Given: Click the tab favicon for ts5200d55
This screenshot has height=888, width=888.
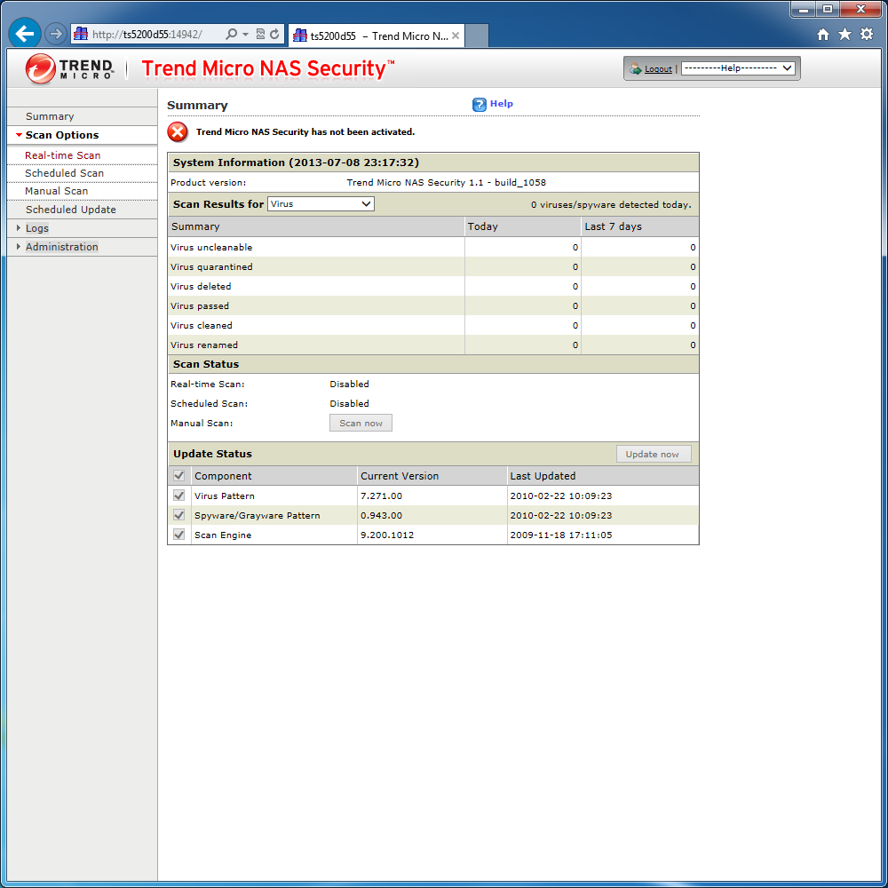Looking at the screenshot, I should tap(299, 36).
